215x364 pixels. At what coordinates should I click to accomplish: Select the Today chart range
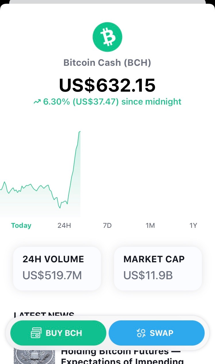(x=21, y=226)
